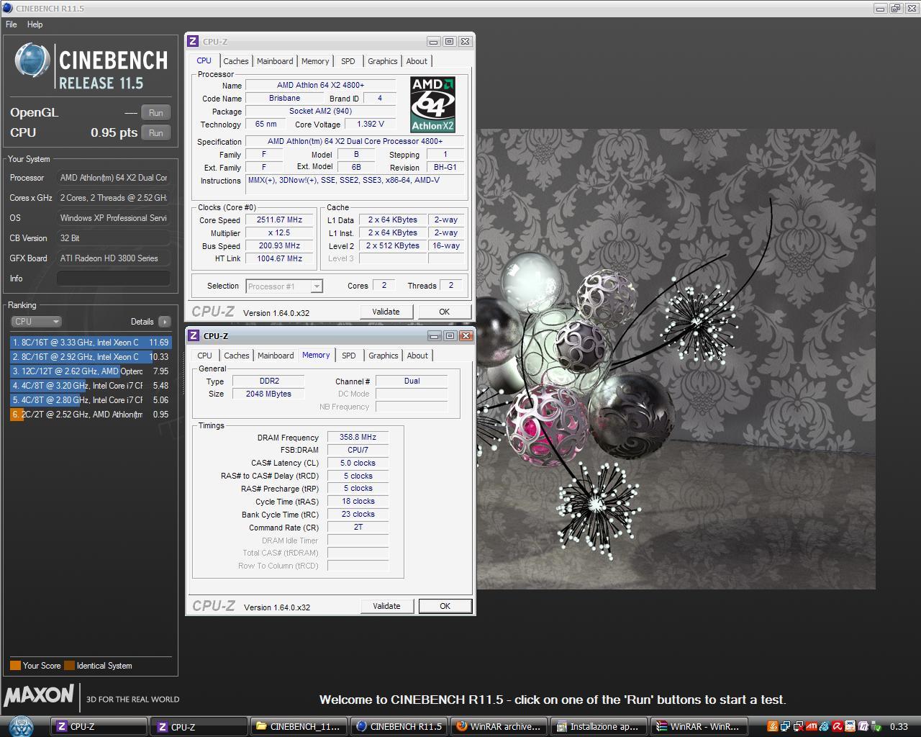
Task: Select ranking row 4C/8T @ 3.20 GHz Core i7
Action: [91, 386]
